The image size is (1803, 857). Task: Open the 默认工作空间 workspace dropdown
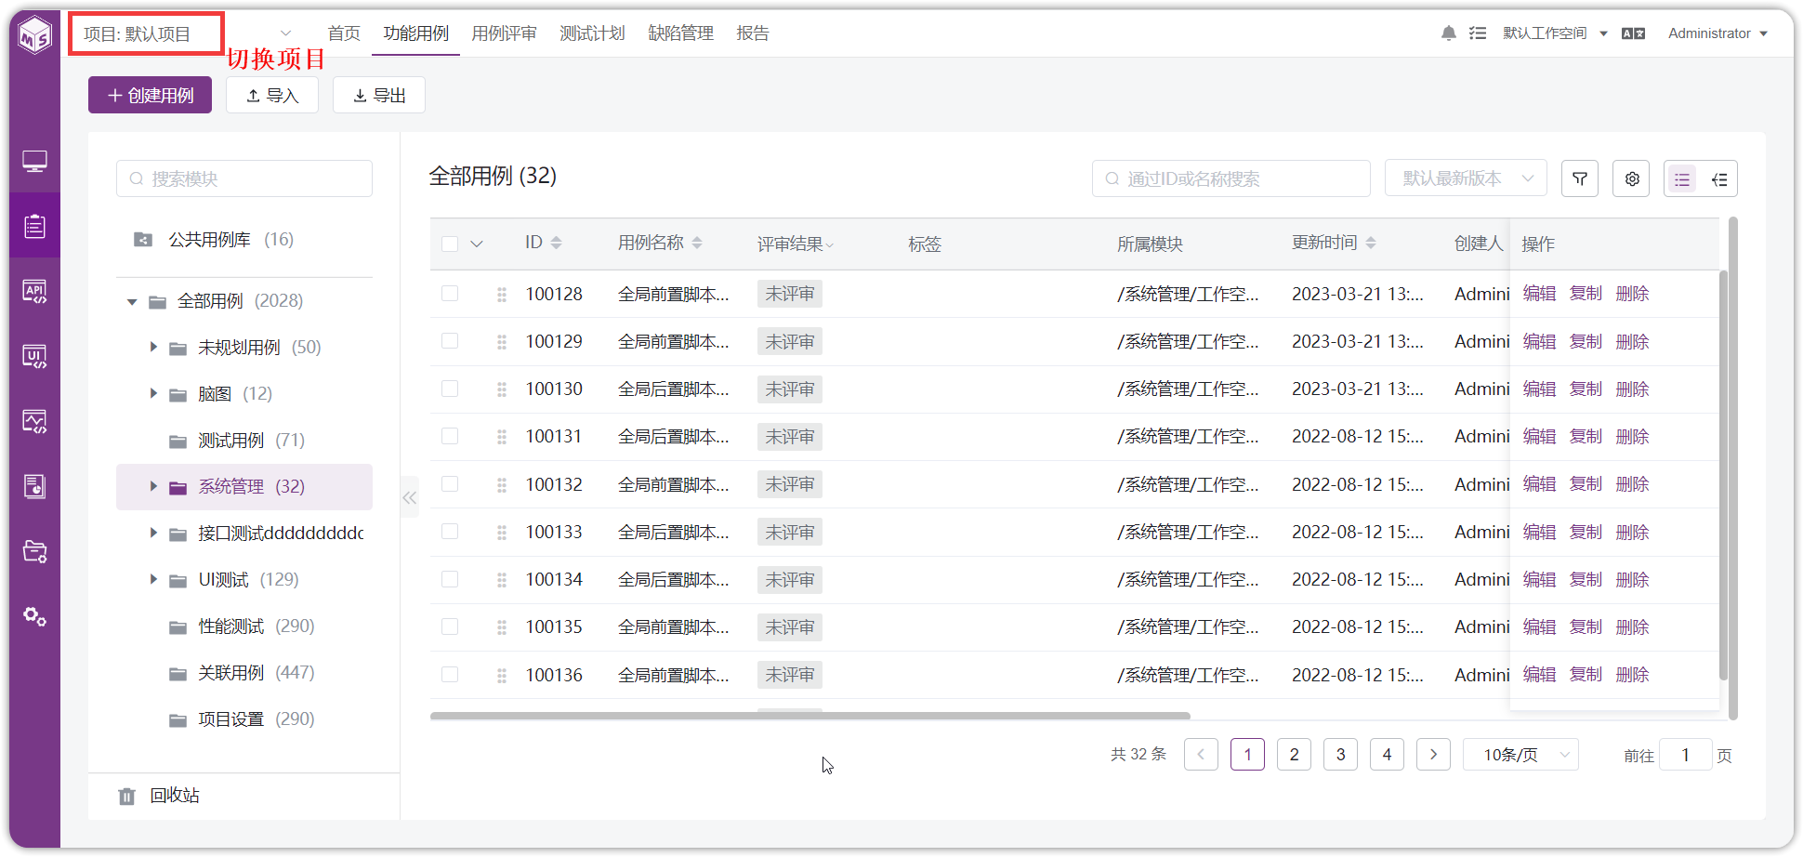[x=1555, y=33]
